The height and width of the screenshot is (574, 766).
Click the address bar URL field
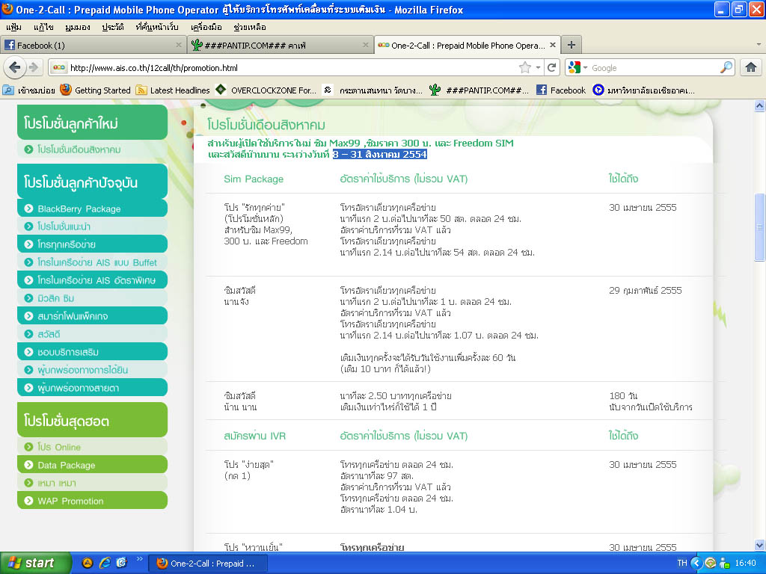click(293, 68)
